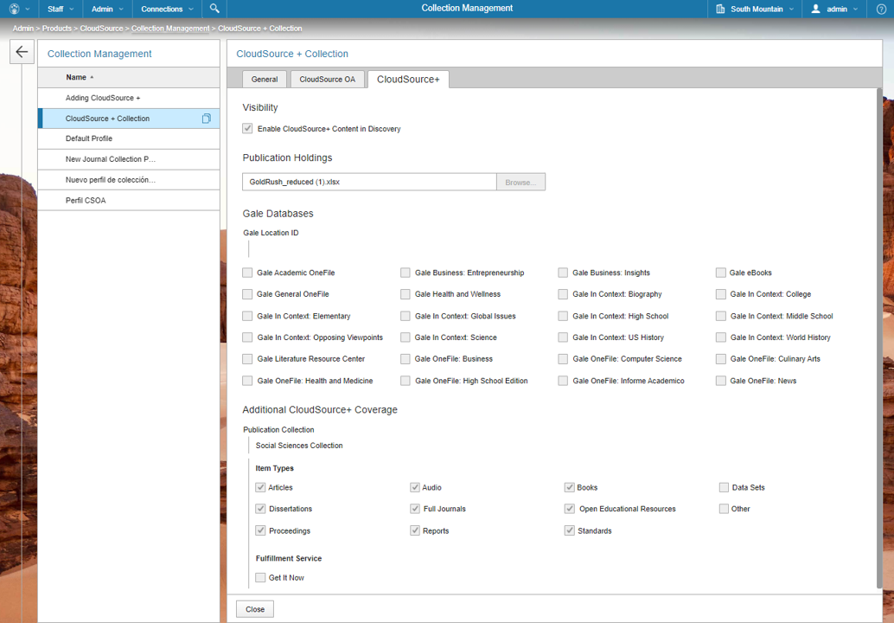The image size is (894, 623).
Task: Select Perfil CSOA profile
Action: pyautogui.click(x=129, y=200)
